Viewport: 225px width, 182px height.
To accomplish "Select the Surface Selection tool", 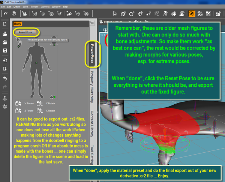I will click(174, 14).
